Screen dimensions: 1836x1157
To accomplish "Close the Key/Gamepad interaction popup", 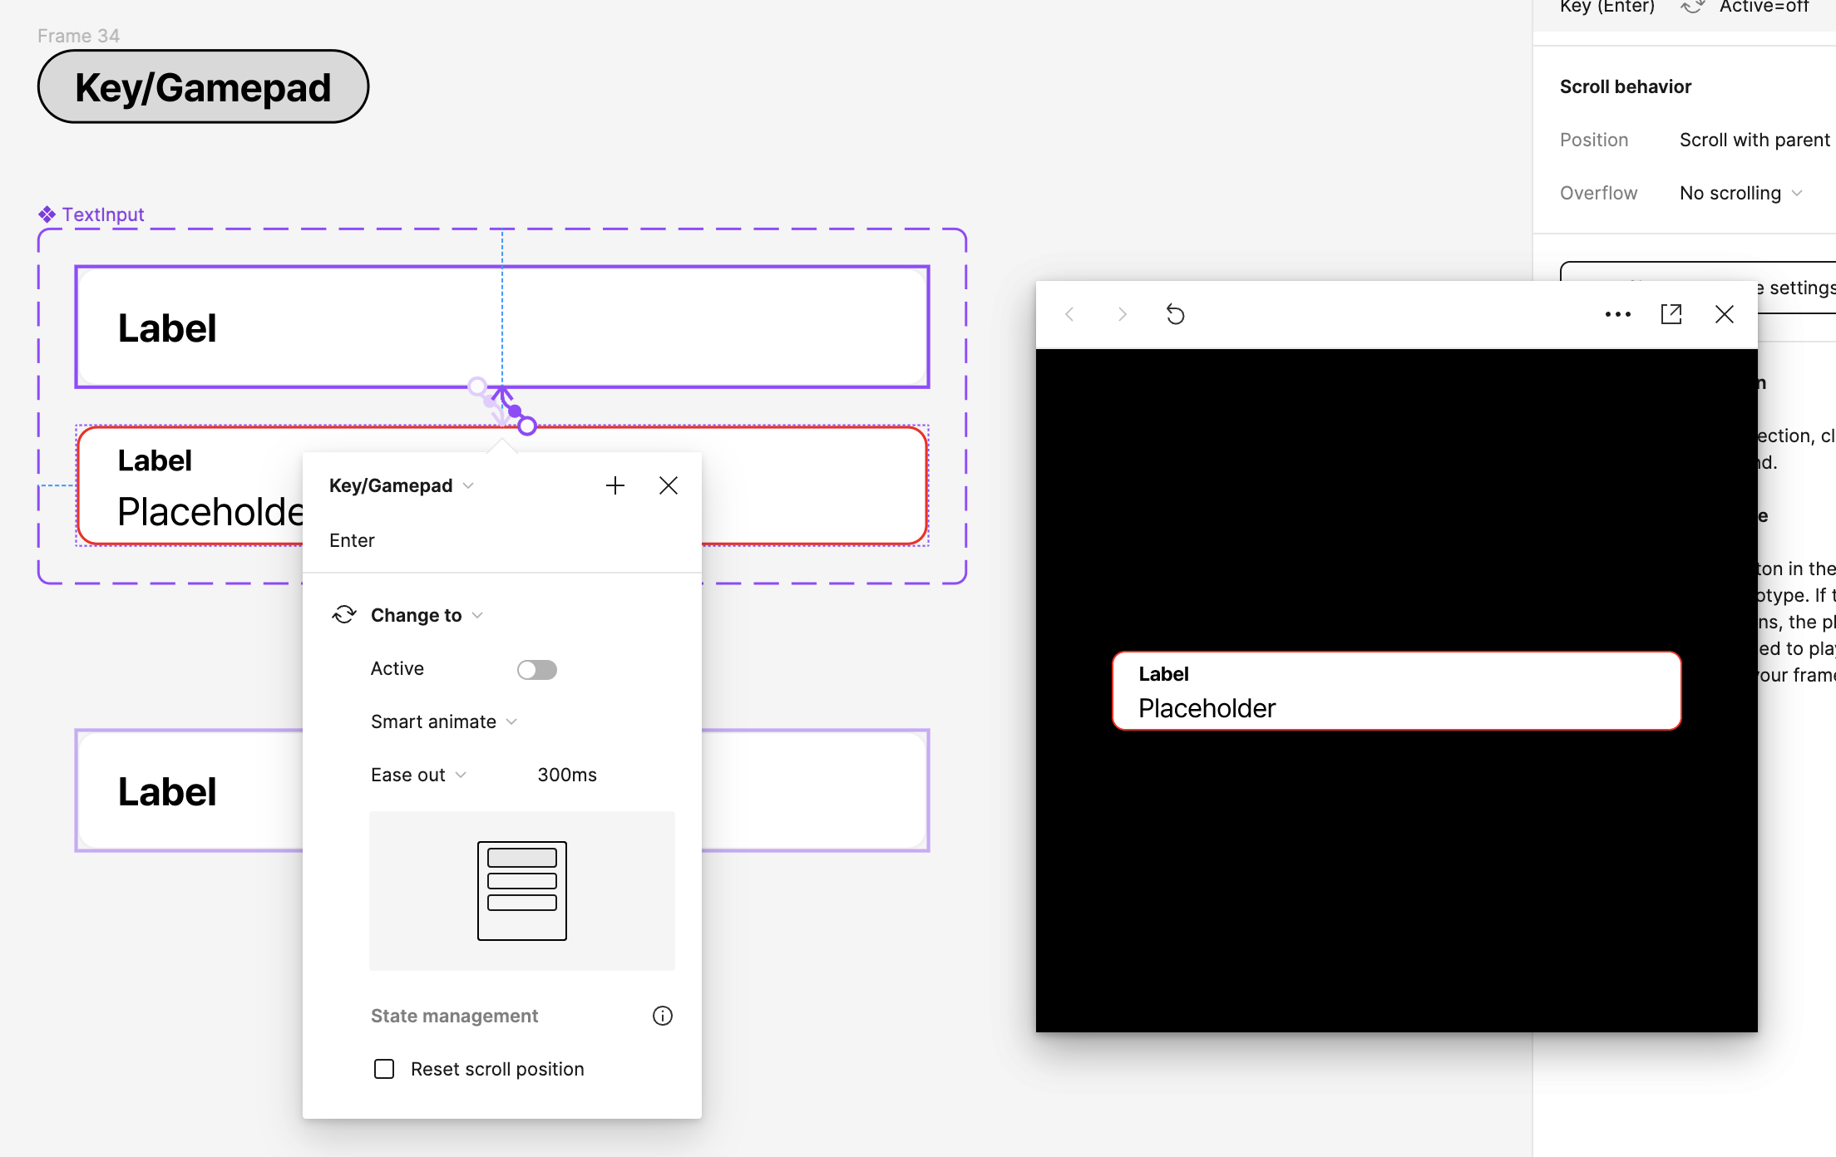I will click(669, 485).
